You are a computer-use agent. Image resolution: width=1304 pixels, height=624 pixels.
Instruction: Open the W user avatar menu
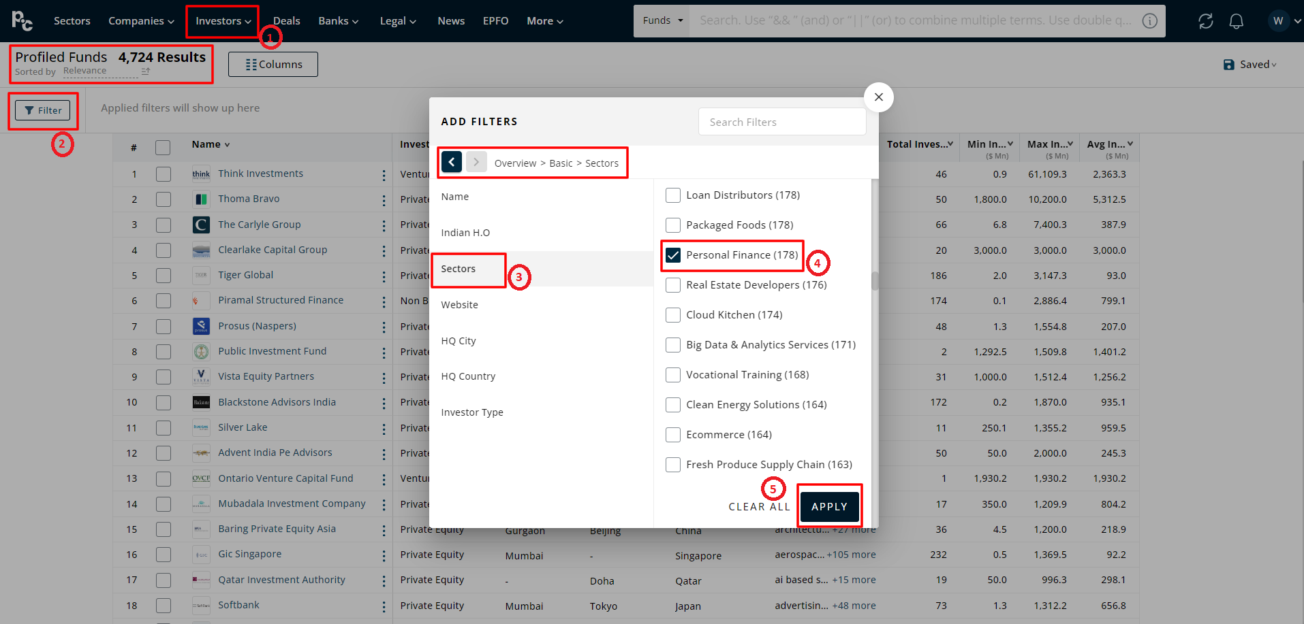[1278, 21]
